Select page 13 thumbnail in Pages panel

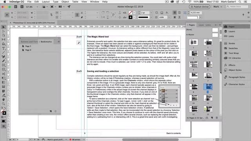(x=208, y=109)
